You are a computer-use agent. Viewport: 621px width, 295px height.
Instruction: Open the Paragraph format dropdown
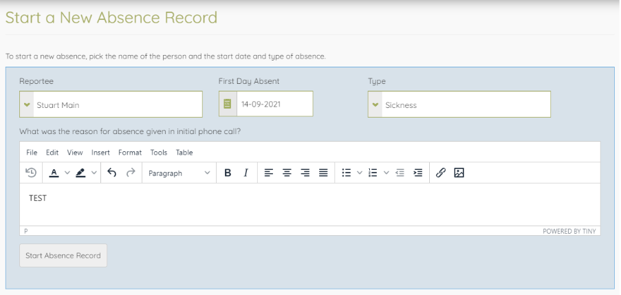179,173
